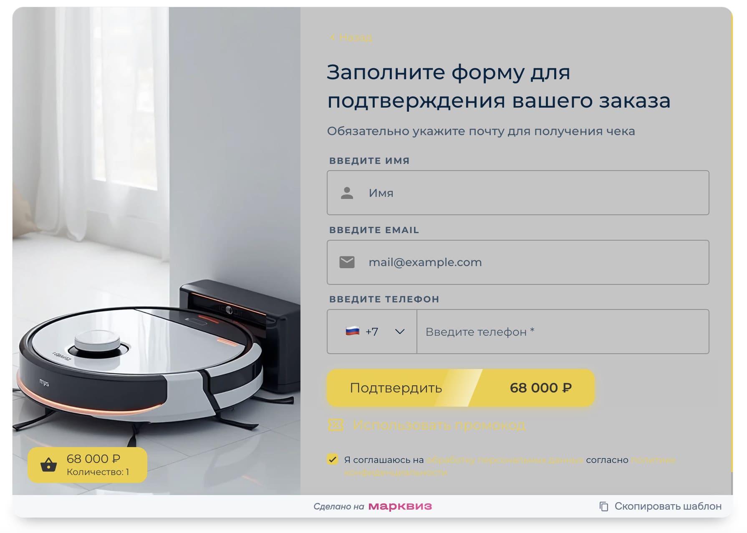Click the person icon in name field

coord(347,193)
